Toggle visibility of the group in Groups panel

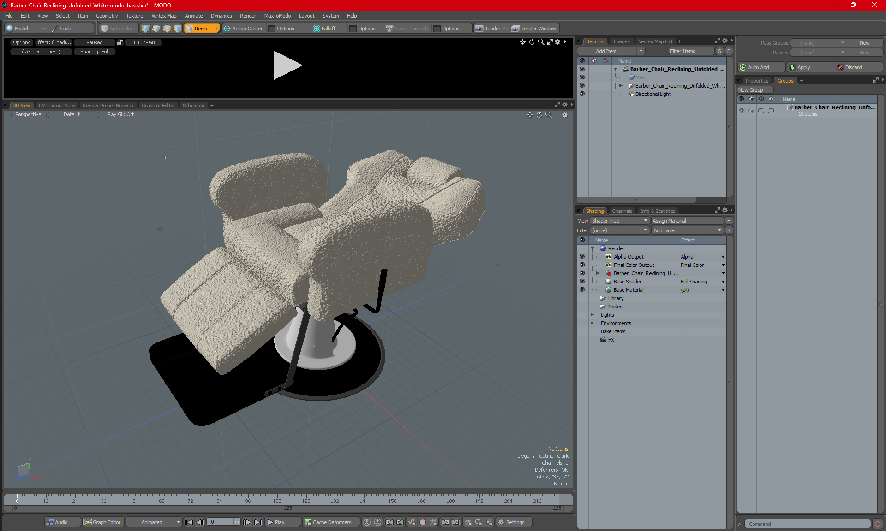pos(742,111)
